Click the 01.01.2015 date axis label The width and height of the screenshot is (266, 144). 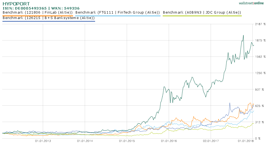(x=127, y=141)
